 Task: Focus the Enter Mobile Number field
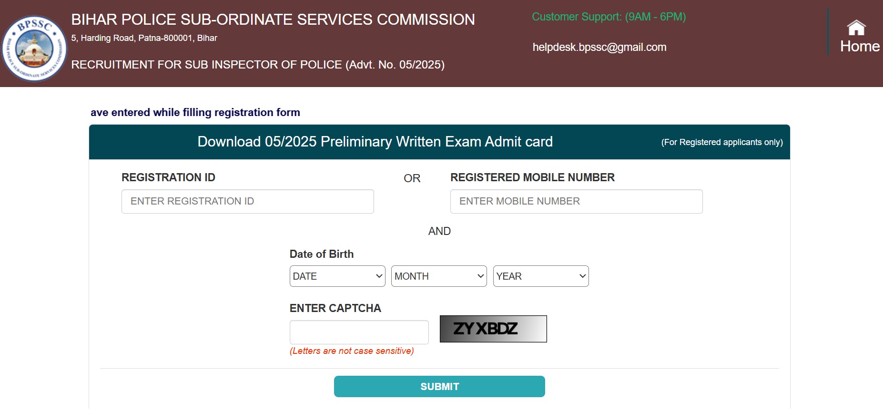[576, 201]
